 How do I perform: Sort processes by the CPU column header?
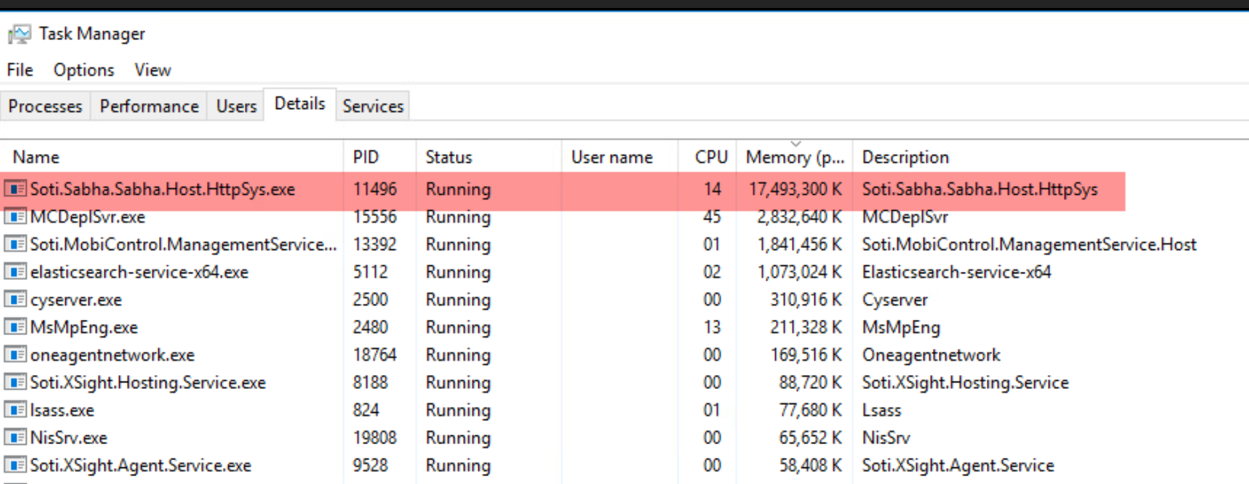point(711,158)
